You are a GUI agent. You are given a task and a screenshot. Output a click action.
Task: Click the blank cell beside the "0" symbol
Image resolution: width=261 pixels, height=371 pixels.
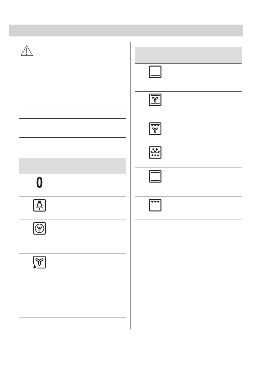click(87, 185)
